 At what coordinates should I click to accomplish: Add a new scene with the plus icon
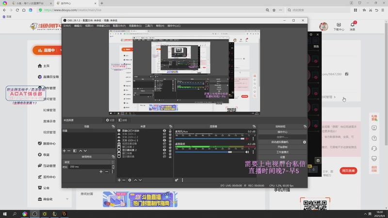65,151
